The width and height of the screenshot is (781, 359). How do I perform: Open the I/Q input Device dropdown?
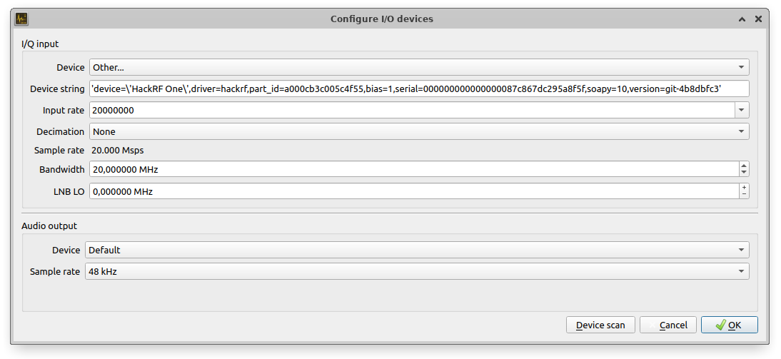(x=419, y=68)
